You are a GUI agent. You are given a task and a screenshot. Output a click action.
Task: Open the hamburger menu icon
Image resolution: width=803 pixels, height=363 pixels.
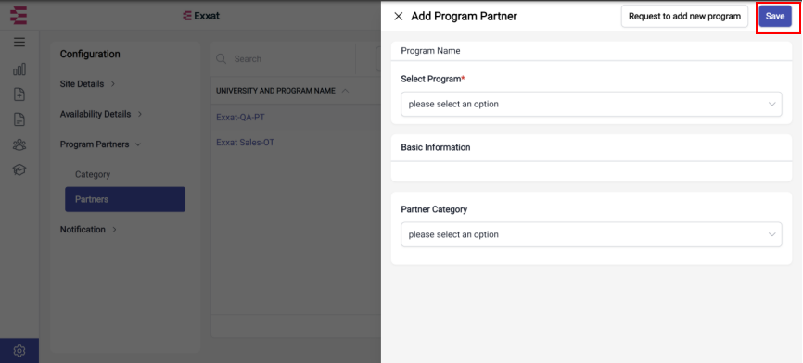(19, 42)
